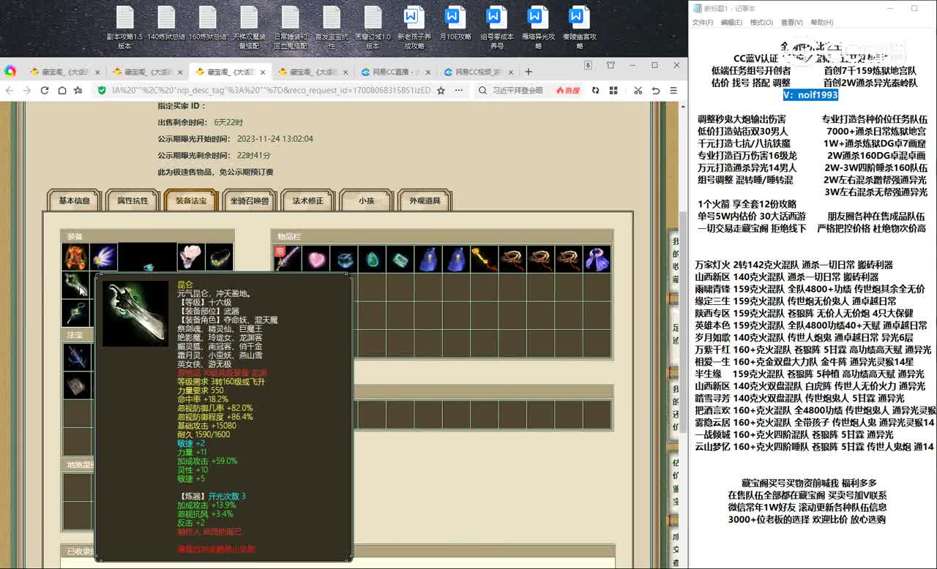Open desktop document 月10E攻略
Viewport: 937px width, 569px height.
tap(455, 24)
